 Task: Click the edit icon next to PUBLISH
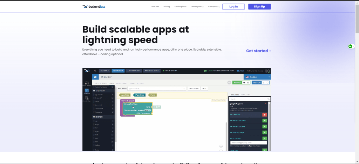(x=248, y=82)
